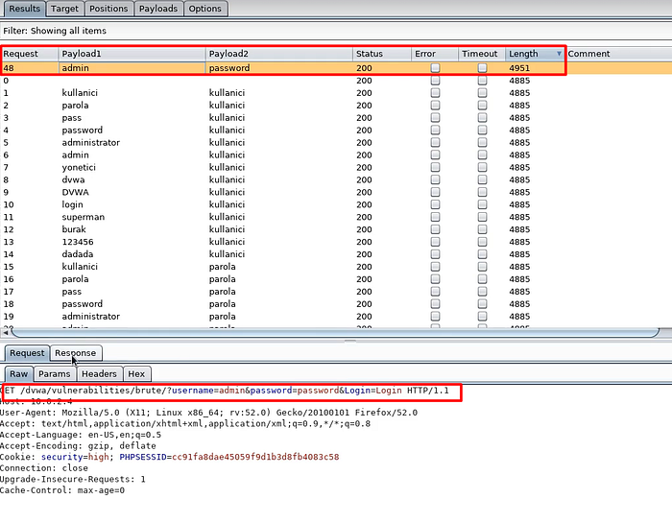Select 'burak' payload in request 12
This screenshot has height=523, width=672.
(x=74, y=229)
